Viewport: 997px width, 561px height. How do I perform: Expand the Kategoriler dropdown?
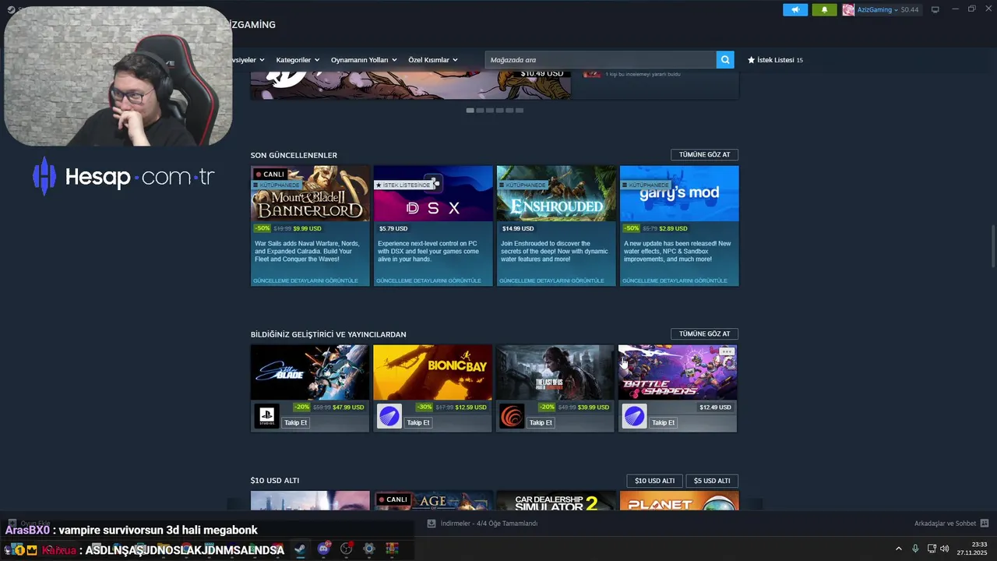click(298, 60)
